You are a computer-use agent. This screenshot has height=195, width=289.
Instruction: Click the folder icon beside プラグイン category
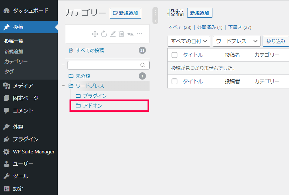78,96
